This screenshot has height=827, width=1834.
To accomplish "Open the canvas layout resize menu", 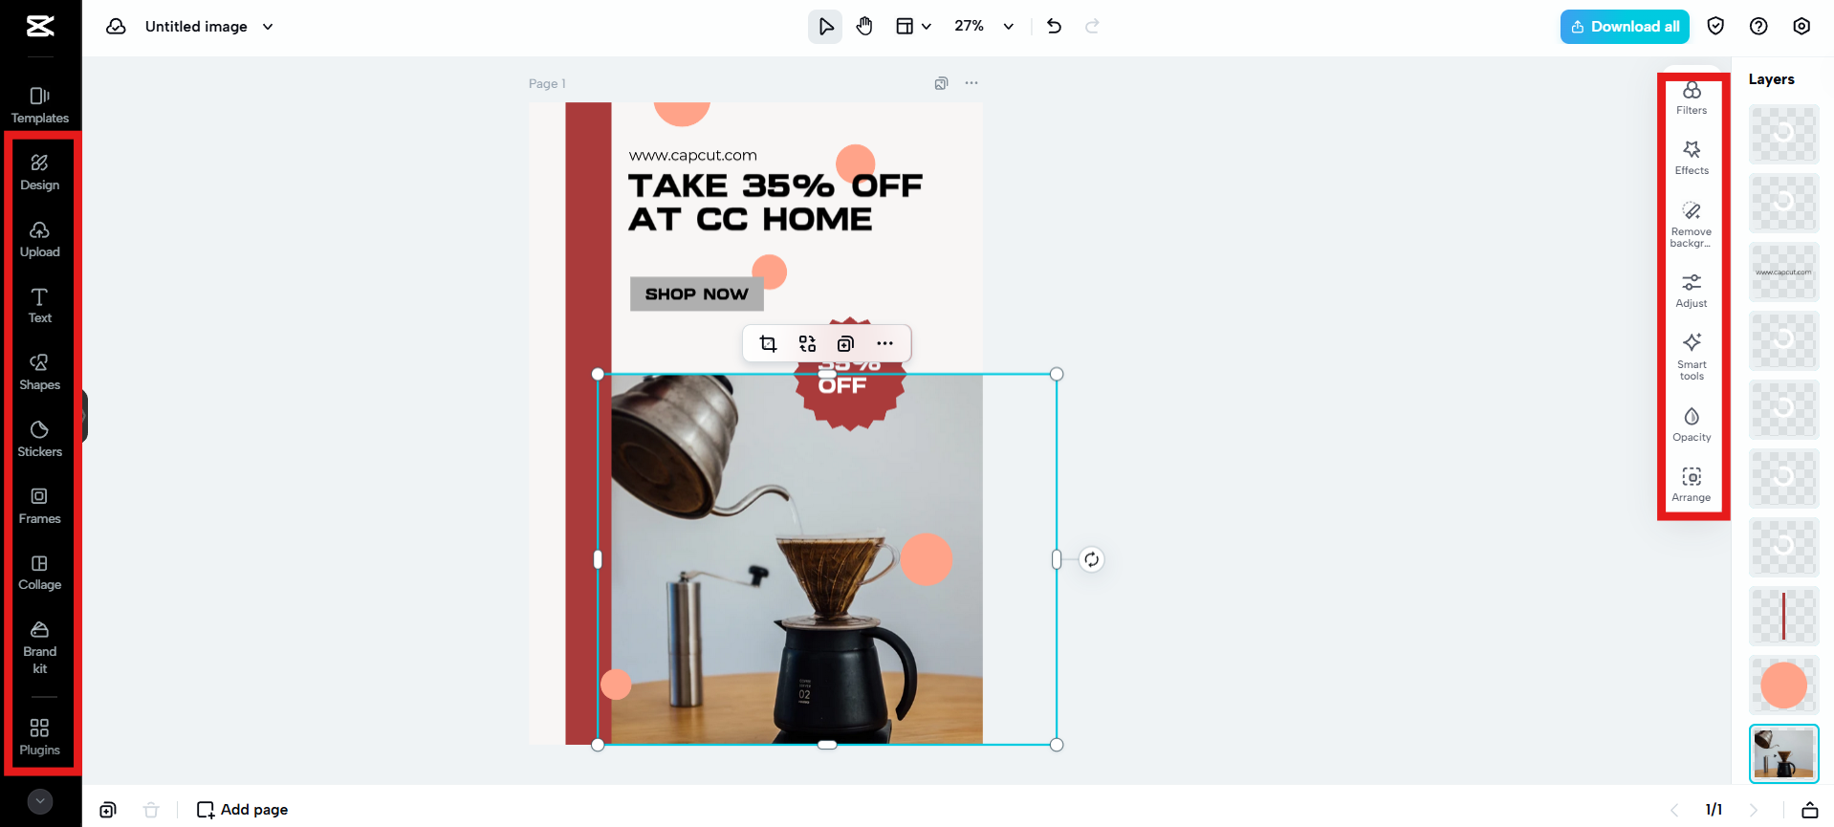I will tap(913, 27).
